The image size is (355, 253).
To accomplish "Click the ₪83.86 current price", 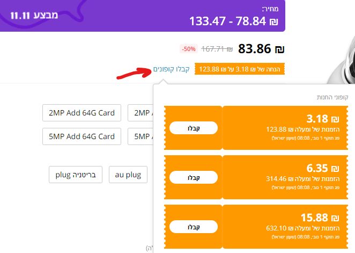I will point(261,49).
